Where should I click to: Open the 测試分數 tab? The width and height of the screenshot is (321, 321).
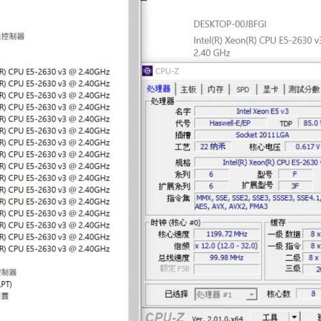click(x=304, y=89)
